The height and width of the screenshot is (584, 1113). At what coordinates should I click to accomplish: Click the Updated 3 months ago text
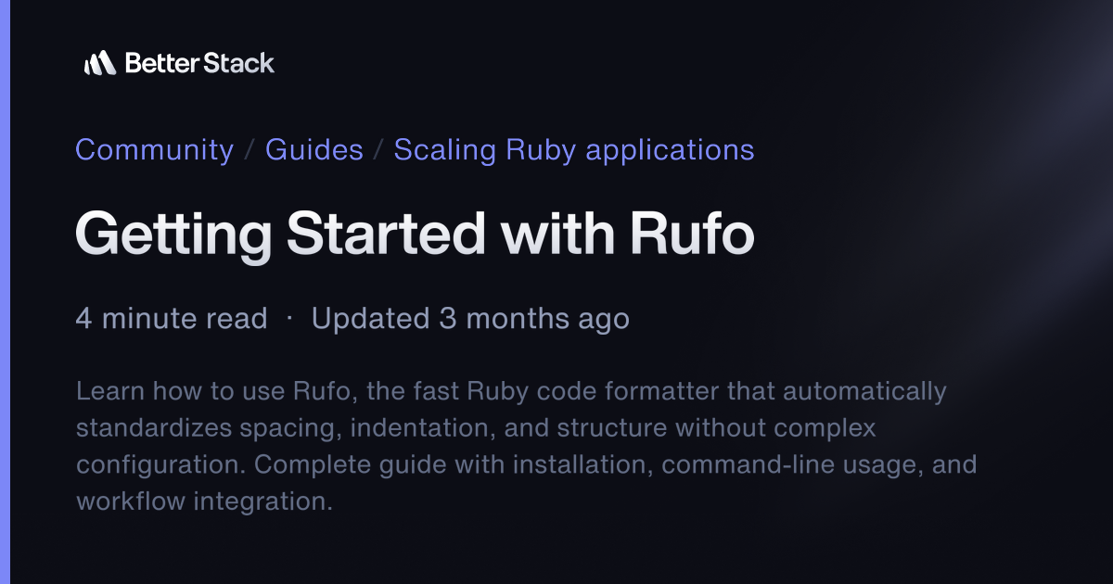470,319
